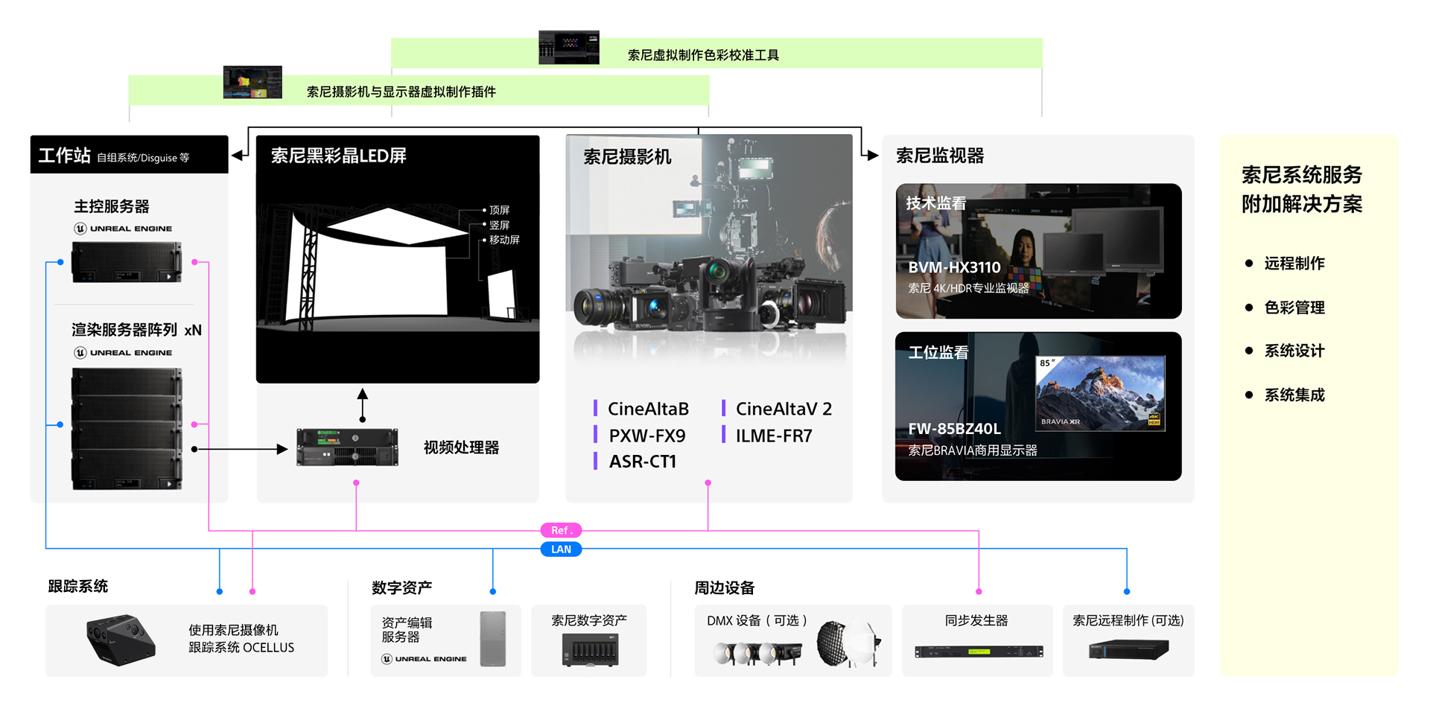This screenshot has width=1430, height=720.
Task: Select the BVM-HX3110 technical monitor card
Action: 1038,251
